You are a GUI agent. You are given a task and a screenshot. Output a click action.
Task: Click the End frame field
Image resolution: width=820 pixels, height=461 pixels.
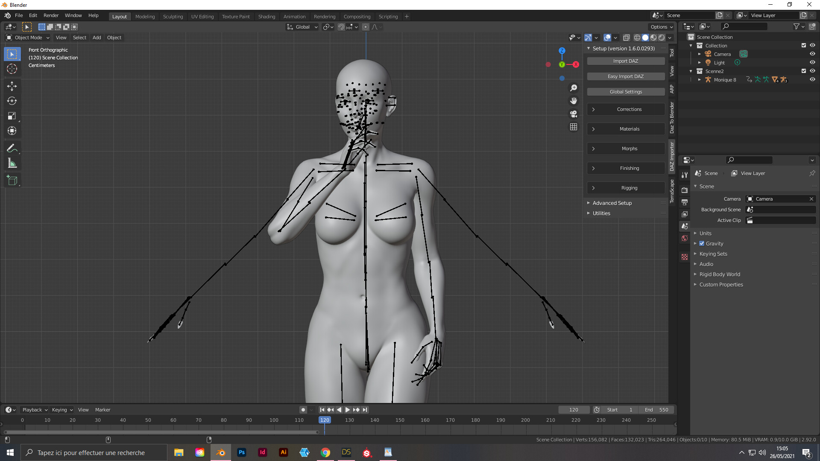656,410
